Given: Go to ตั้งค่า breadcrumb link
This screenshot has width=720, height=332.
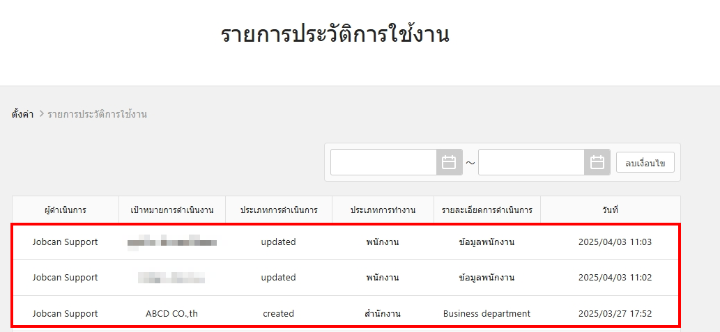Looking at the screenshot, I should click(x=22, y=114).
